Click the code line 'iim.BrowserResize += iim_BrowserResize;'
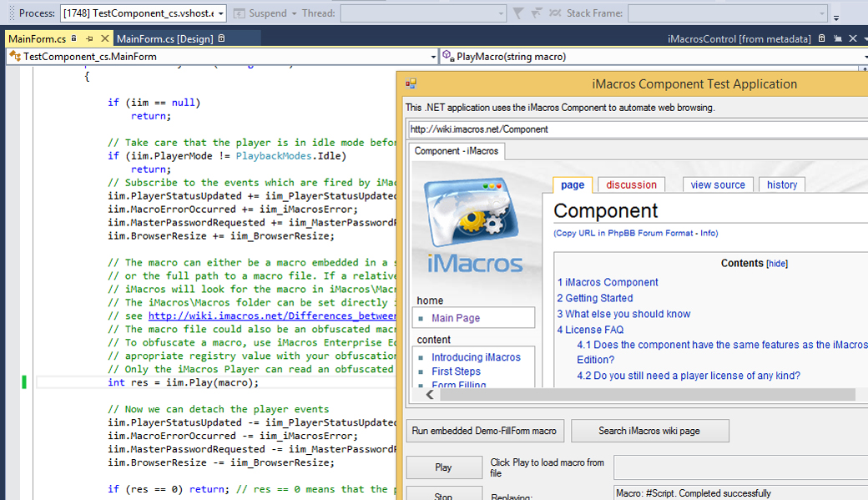This screenshot has height=500, width=868. coord(221,236)
